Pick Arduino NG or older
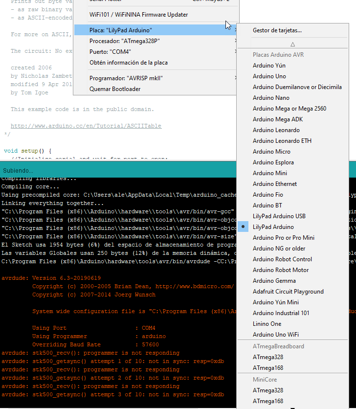This screenshot has width=356, height=409. pyautogui.click(x=292, y=249)
